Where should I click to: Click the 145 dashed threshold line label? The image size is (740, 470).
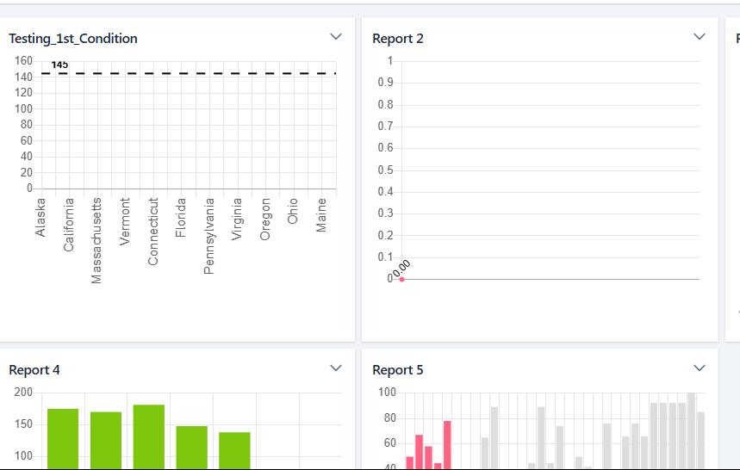(59, 65)
